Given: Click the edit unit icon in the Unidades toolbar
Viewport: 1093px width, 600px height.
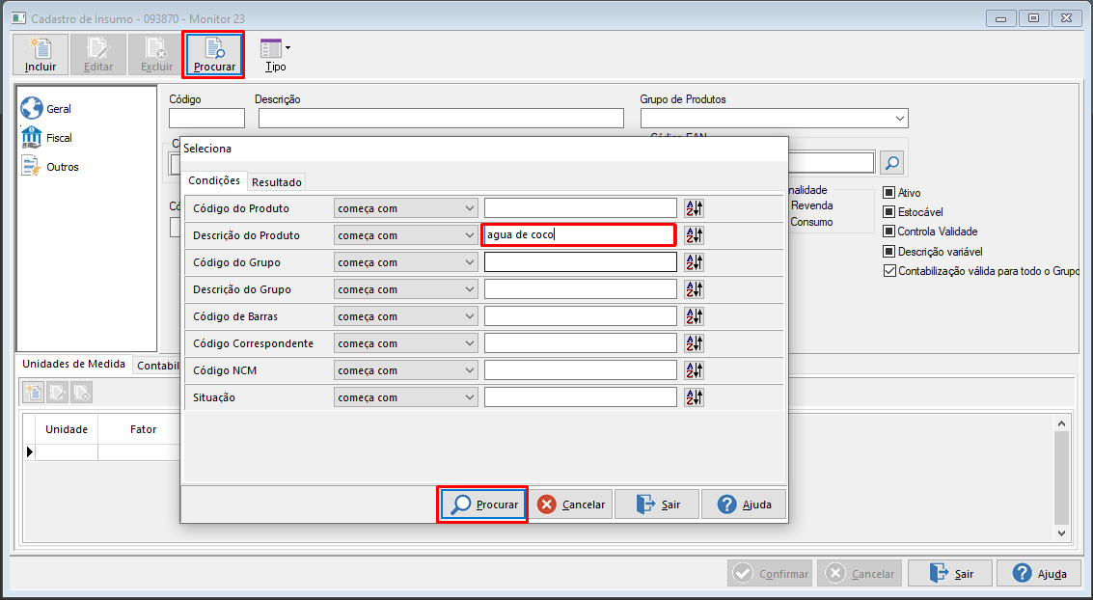Looking at the screenshot, I should 58,393.
